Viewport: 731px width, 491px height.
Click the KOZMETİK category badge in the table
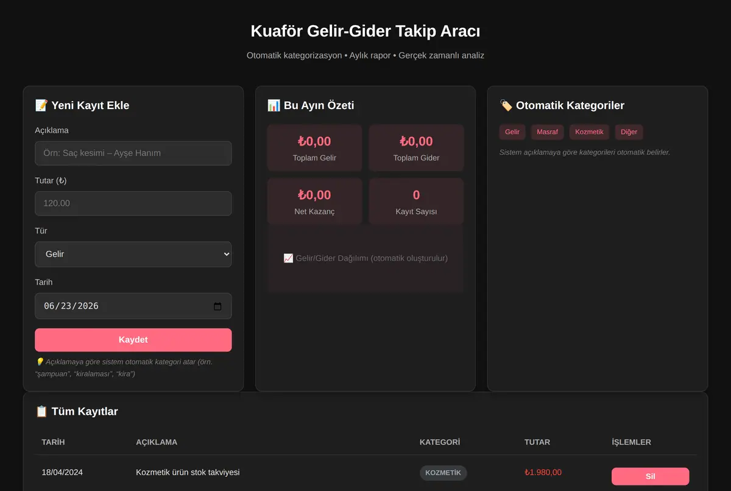tap(443, 473)
